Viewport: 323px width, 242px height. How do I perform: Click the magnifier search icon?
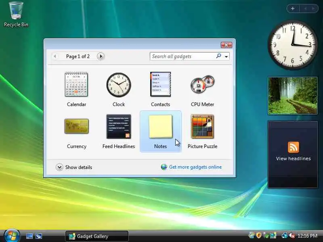pos(218,56)
